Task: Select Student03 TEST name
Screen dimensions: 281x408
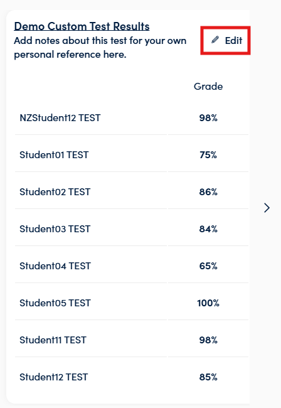Action: coord(55,229)
